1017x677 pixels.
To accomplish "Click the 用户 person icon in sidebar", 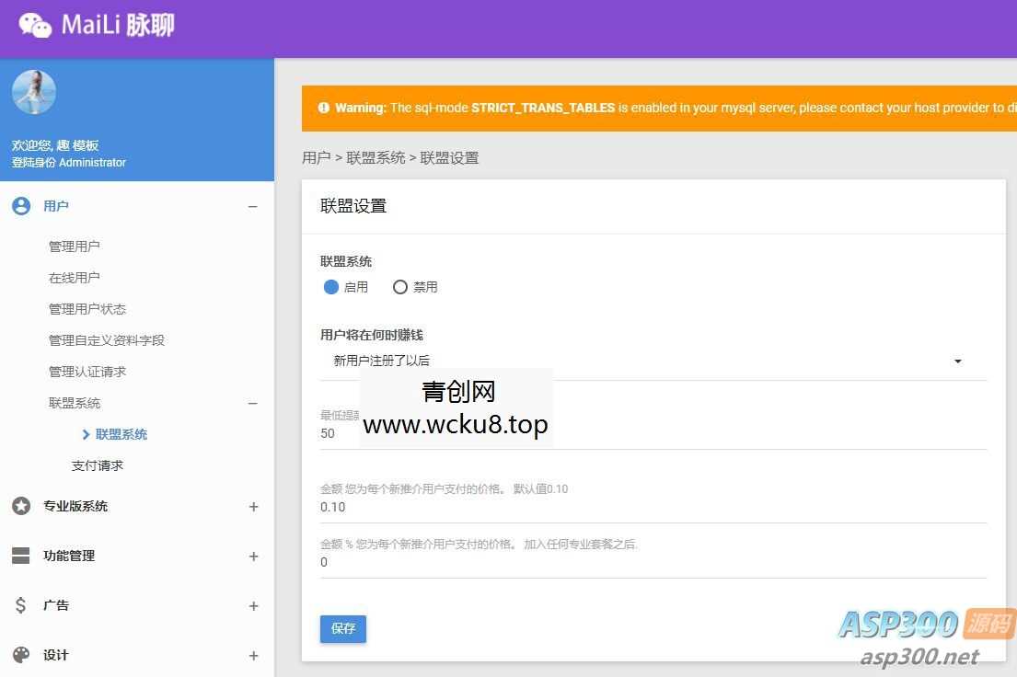I will click(20, 205).
